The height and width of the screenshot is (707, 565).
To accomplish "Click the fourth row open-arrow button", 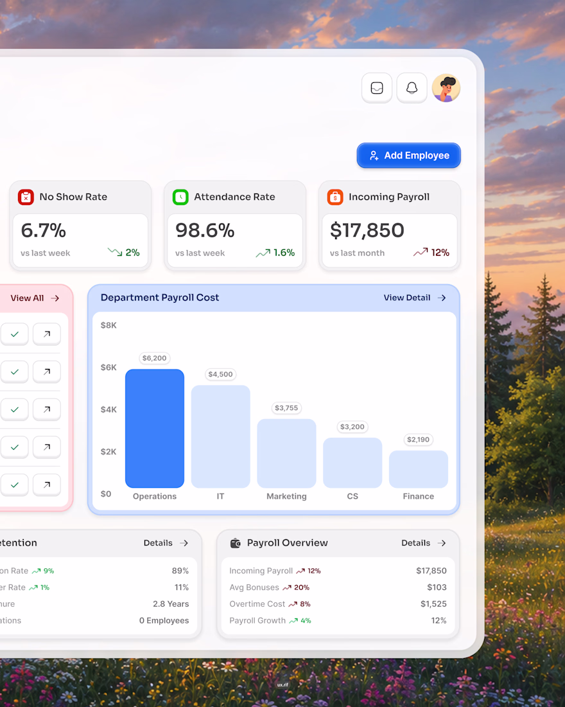I will 47,447.
